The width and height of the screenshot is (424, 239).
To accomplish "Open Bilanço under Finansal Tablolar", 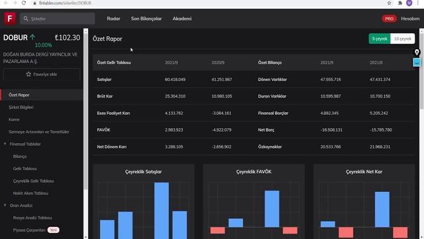I will coord(20,157).
